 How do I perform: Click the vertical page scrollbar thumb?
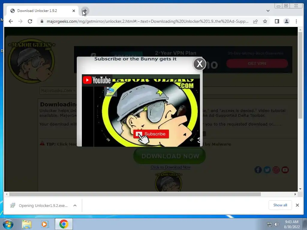click(x=300, y=75)
